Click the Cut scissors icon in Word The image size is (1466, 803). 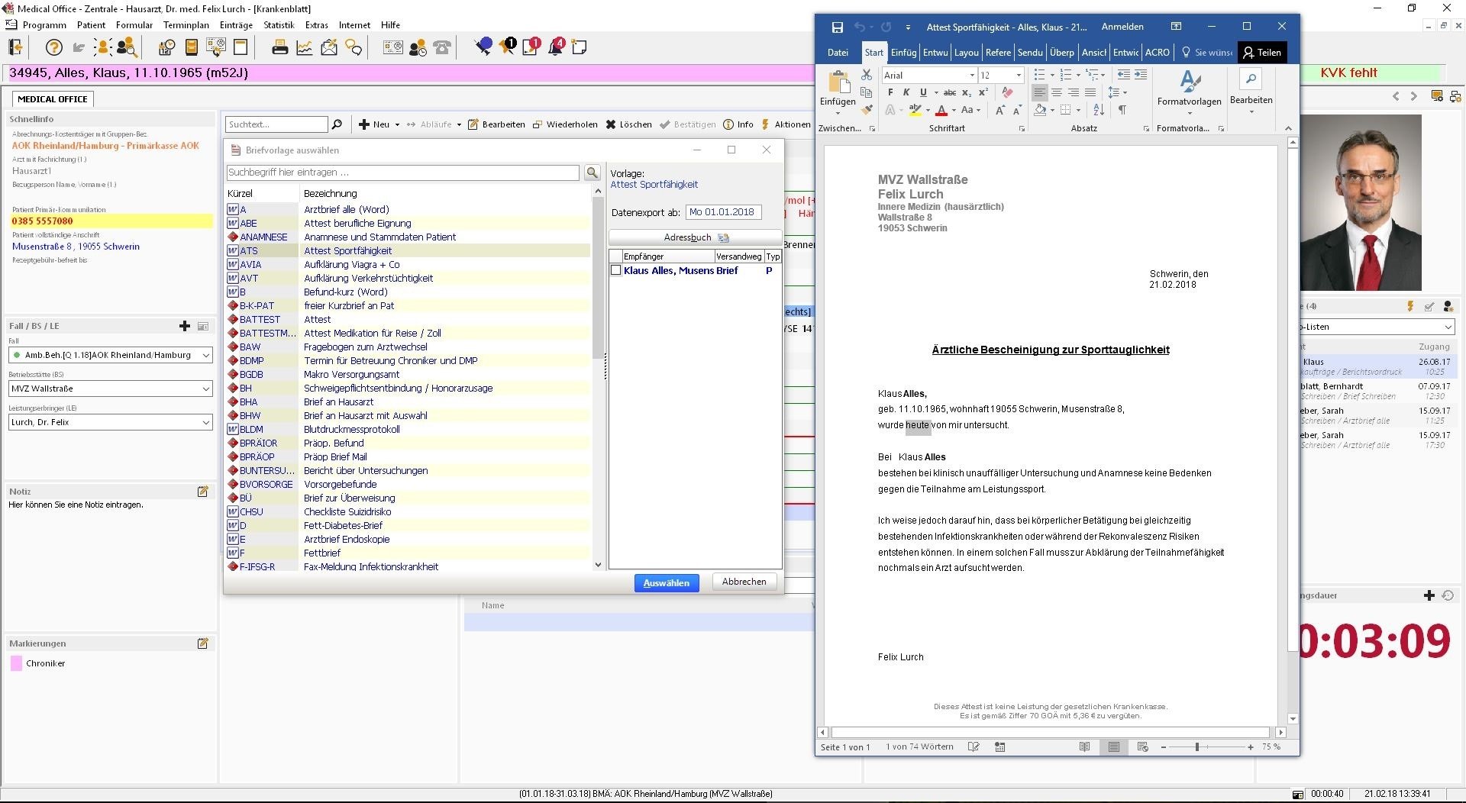[x=866, y=75]
